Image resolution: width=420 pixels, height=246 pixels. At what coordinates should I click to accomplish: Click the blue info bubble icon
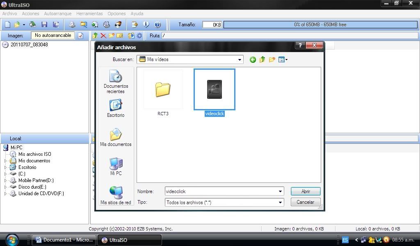coord(146,25)
